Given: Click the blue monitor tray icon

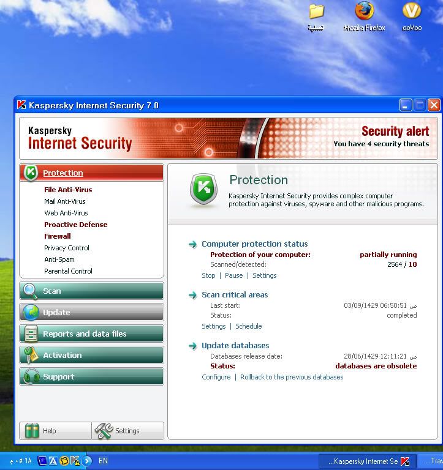Looking at the screenshot, I should (43, 461).
